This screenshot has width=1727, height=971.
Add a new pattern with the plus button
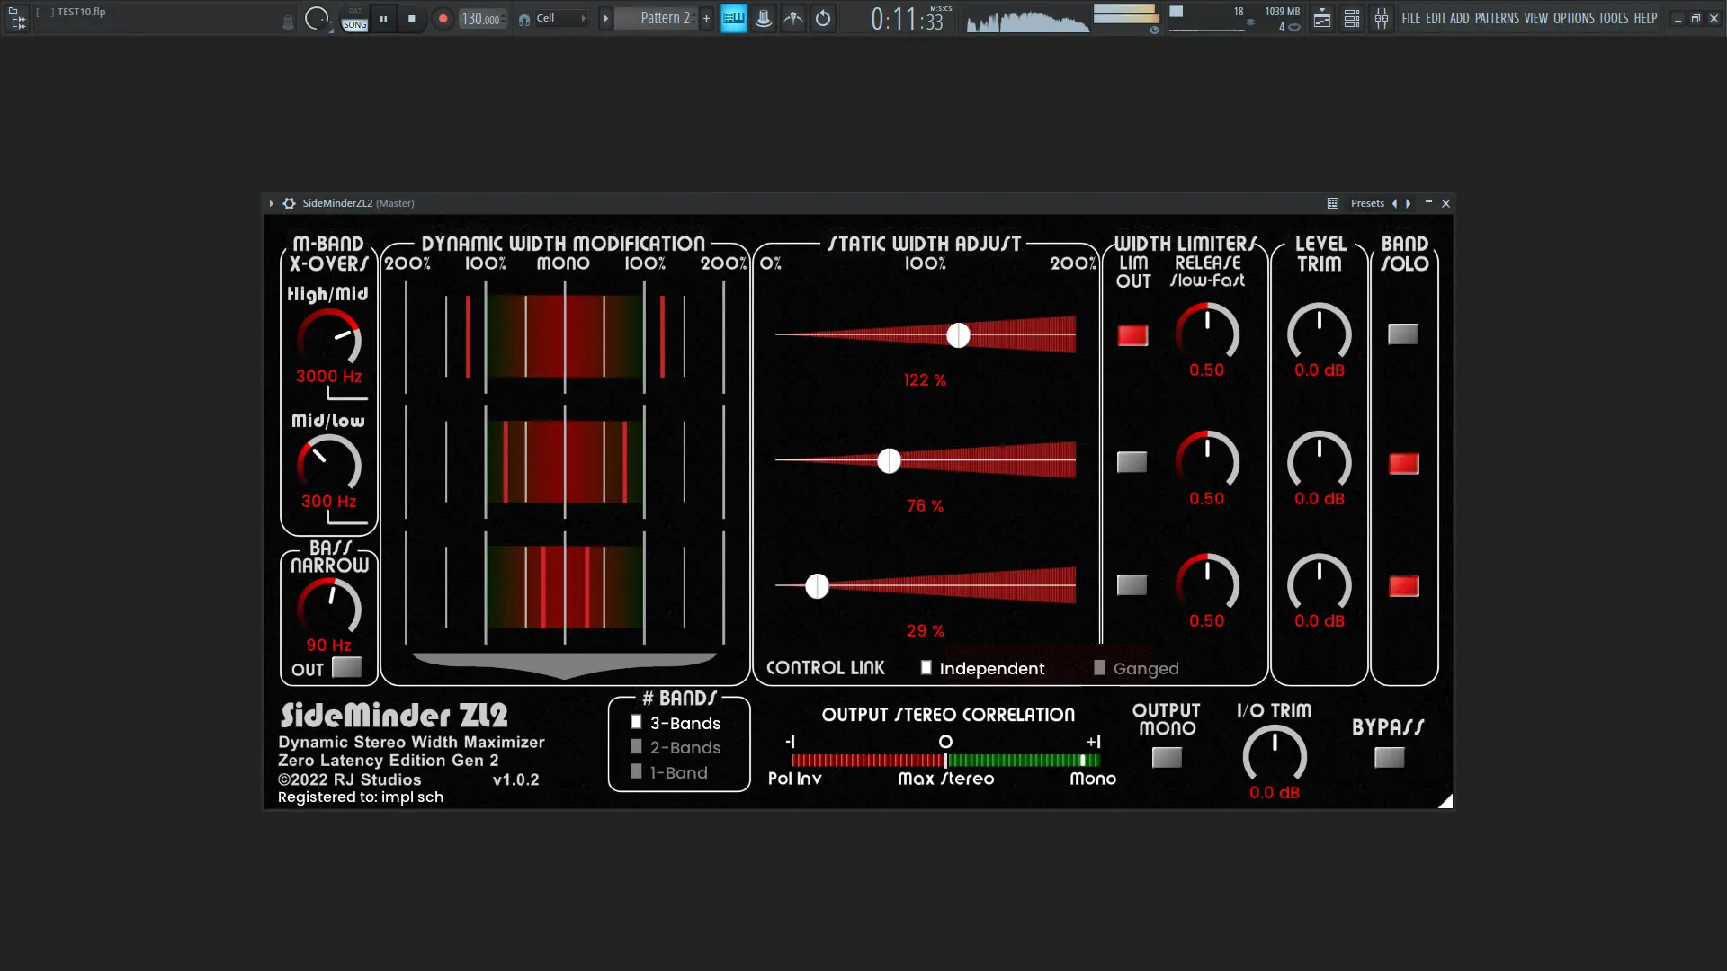[x=706, y=18]
